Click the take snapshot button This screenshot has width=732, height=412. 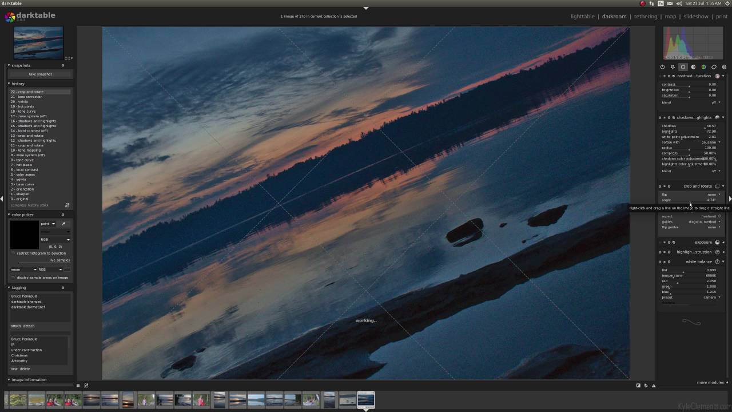40,74
